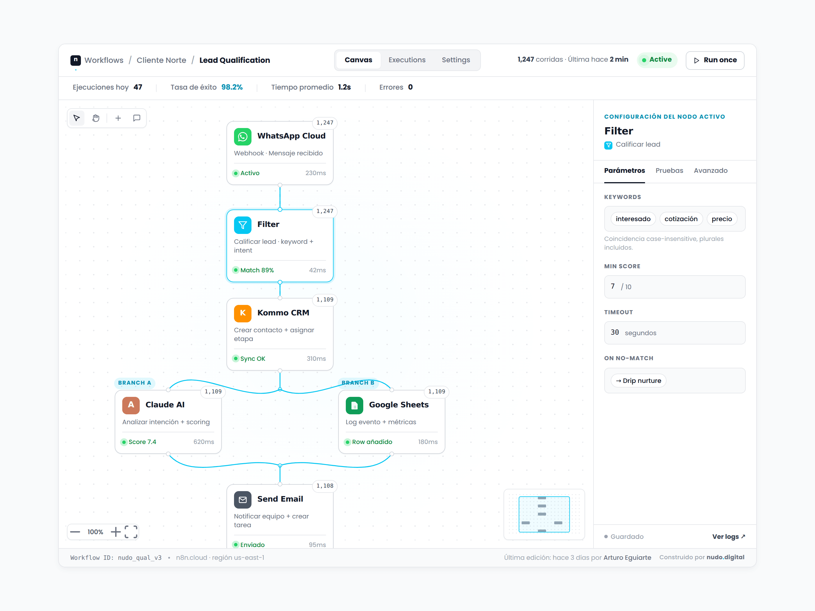Switch to the Canvas tab
The image size is (815, 611).
pyautogui.click(x=358, y=60)
